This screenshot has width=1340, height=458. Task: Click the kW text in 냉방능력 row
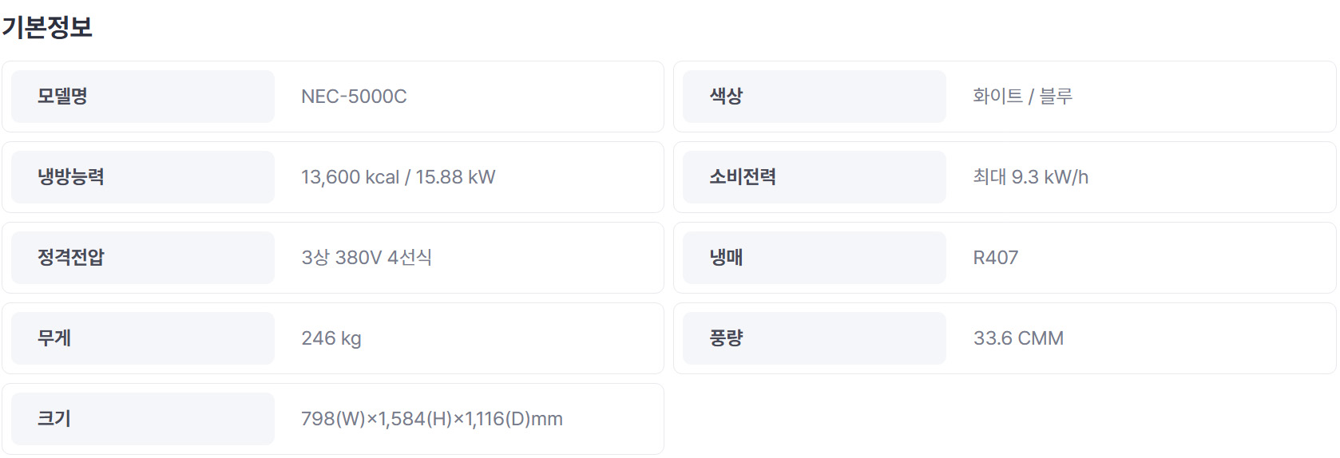[x=482, y=177]
